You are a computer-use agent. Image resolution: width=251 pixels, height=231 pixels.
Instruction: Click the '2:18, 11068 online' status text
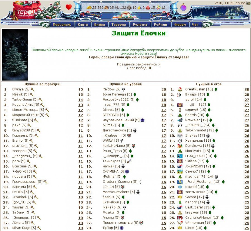[x=230, y=3]
